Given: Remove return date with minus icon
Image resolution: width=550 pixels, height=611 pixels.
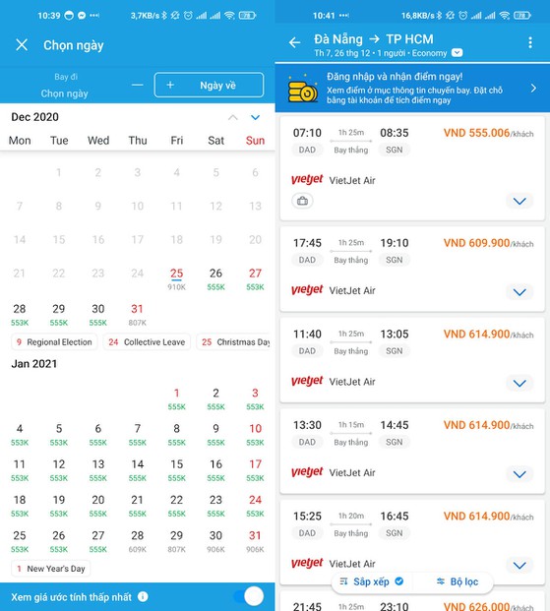Looking at the screenshot, I should click(137, 85).
